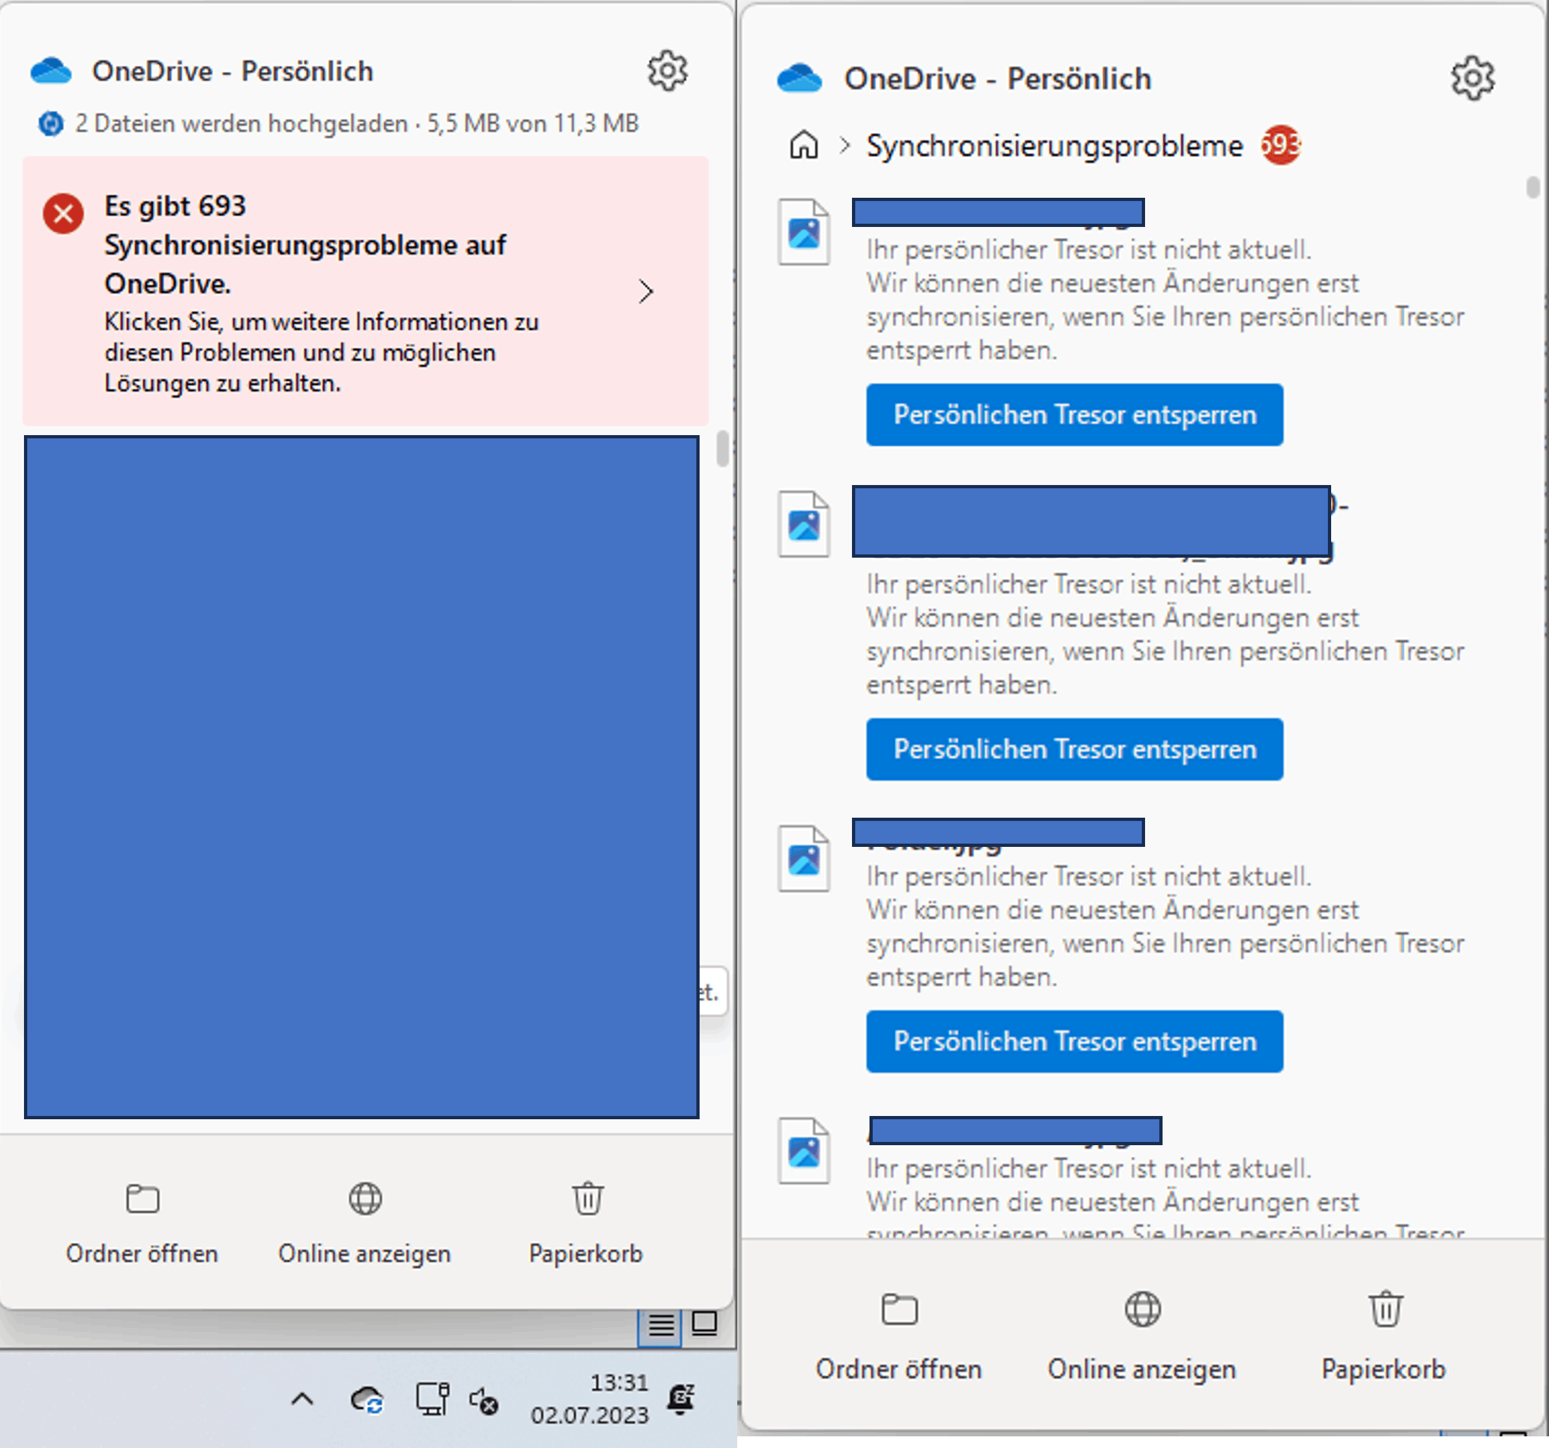Click breadcrumb chevron next to home icon
The height and width of the screenshot is (1448, 1549).
tap(845, 145)
